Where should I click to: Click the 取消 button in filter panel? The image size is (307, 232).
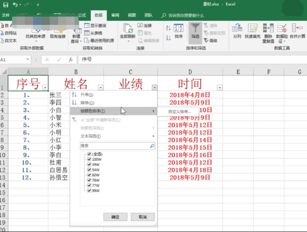143,217
